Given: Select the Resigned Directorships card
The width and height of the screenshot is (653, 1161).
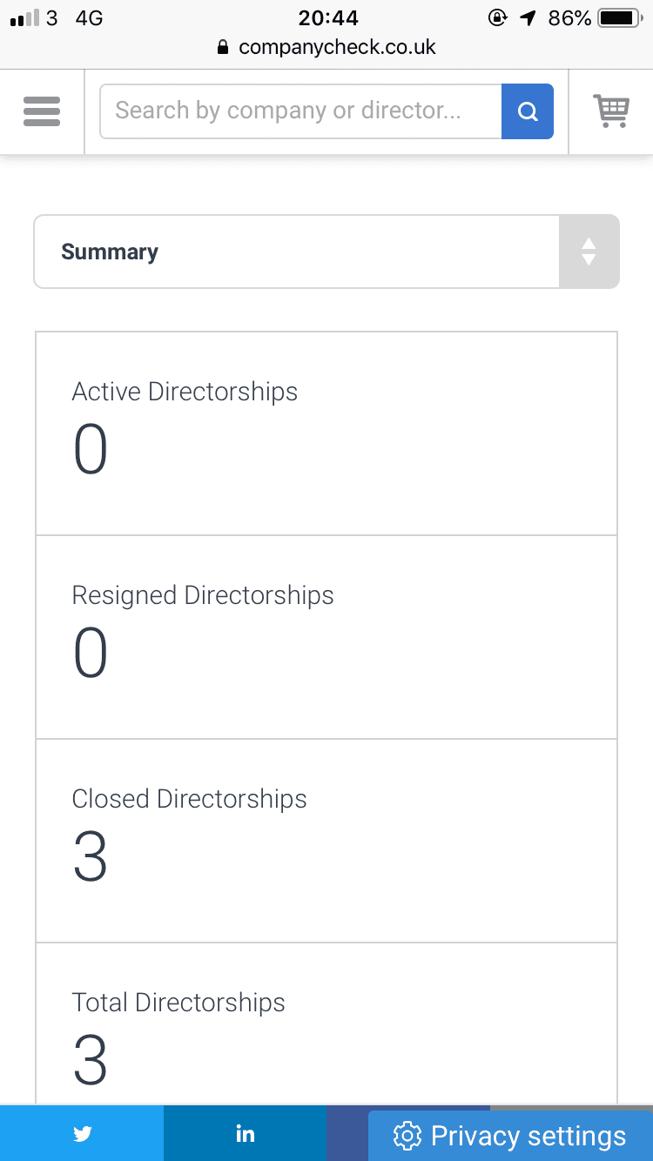Looking at the screenshot, I should point(326,637).
